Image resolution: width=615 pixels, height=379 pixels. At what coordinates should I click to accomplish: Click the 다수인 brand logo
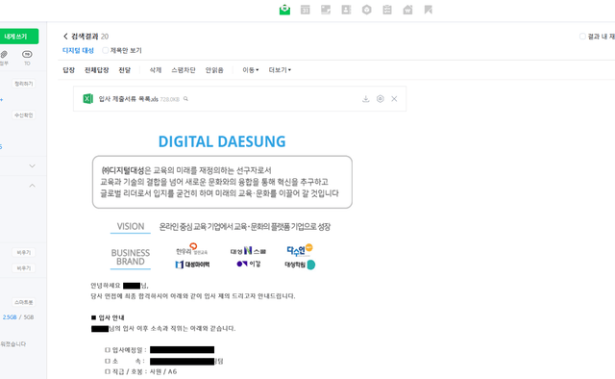[299, 250]
